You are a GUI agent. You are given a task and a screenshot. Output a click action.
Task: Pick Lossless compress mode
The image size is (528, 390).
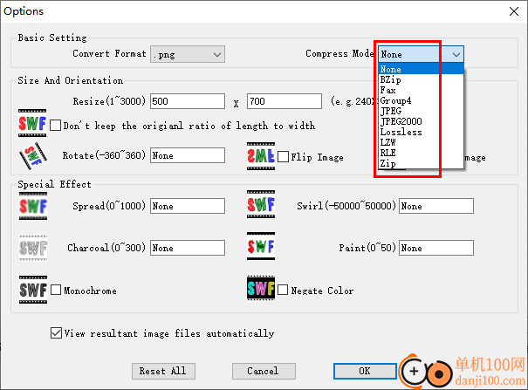point(421,132)
